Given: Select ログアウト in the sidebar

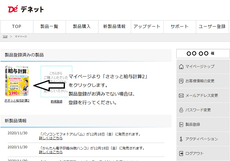Looking at the screenshot, I should 203,153.
